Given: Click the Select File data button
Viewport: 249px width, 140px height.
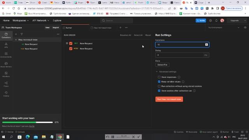Looking at the screenshot, I should [162, 65].
